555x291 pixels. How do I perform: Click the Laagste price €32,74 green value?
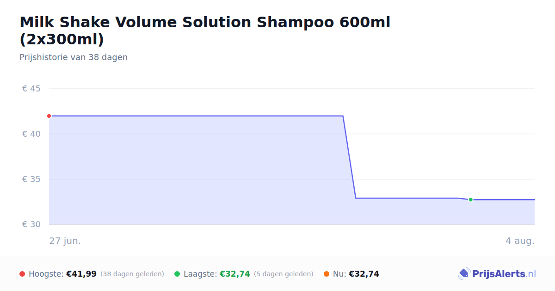[x=235, y=274]
